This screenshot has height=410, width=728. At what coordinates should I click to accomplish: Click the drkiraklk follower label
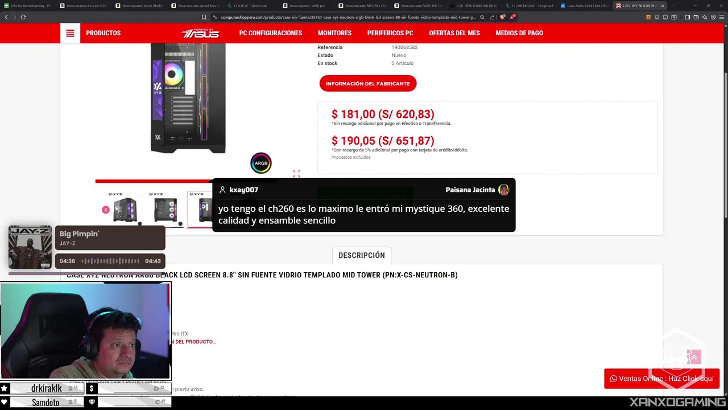pos(47,388)
